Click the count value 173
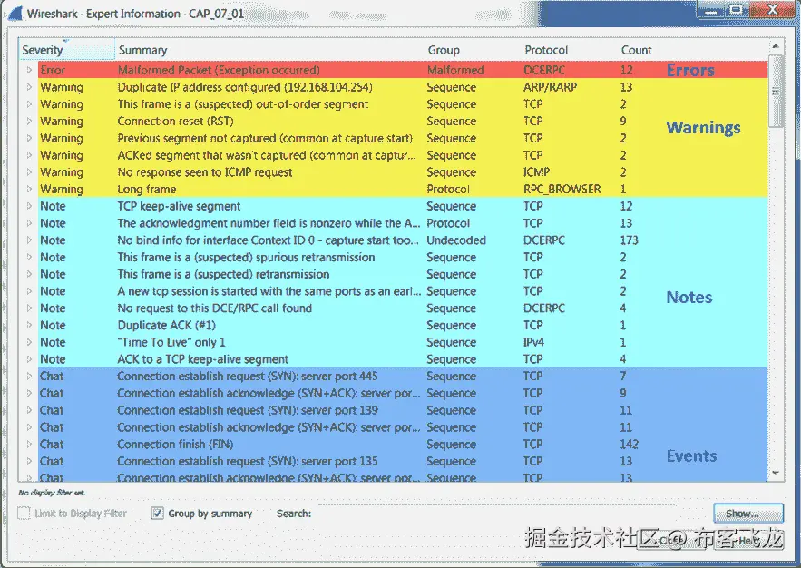The height and width of the screenshot is (568, 801). [630, 240]
